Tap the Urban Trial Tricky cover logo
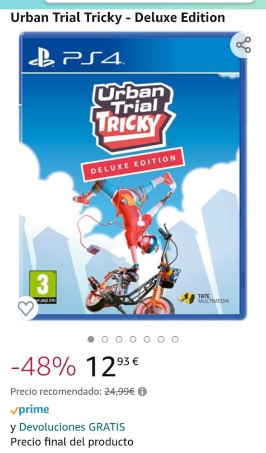 tap(133, 117)
